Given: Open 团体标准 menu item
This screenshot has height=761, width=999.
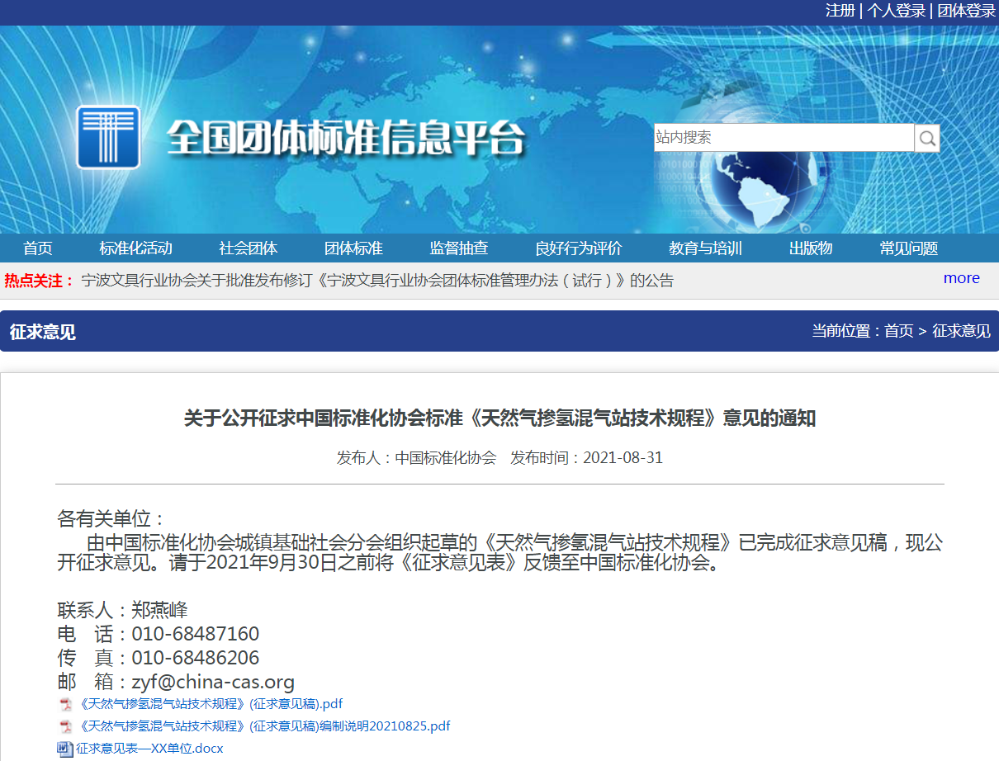Looking at the screenshot, I should click(353, 248).
